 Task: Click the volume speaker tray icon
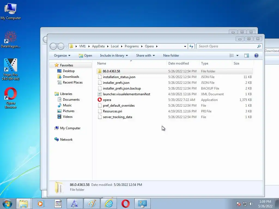pyautogui.click(x=251, y=204)
